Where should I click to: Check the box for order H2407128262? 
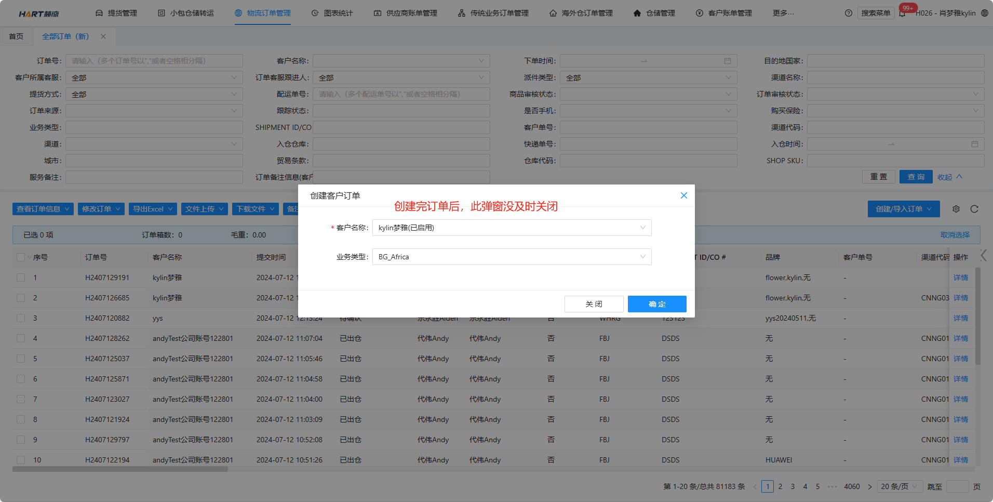click(x=21, y=338)
